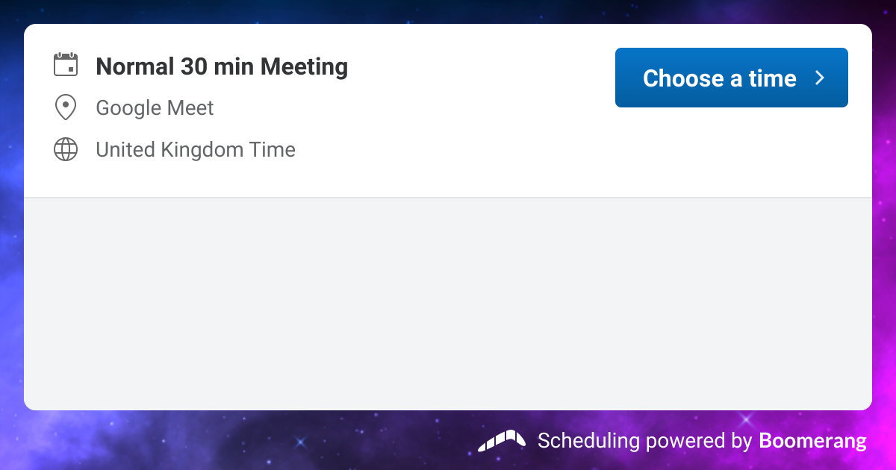The image size is (896, 470).
Task: Click the globe timezone icon
Action: 66,149
